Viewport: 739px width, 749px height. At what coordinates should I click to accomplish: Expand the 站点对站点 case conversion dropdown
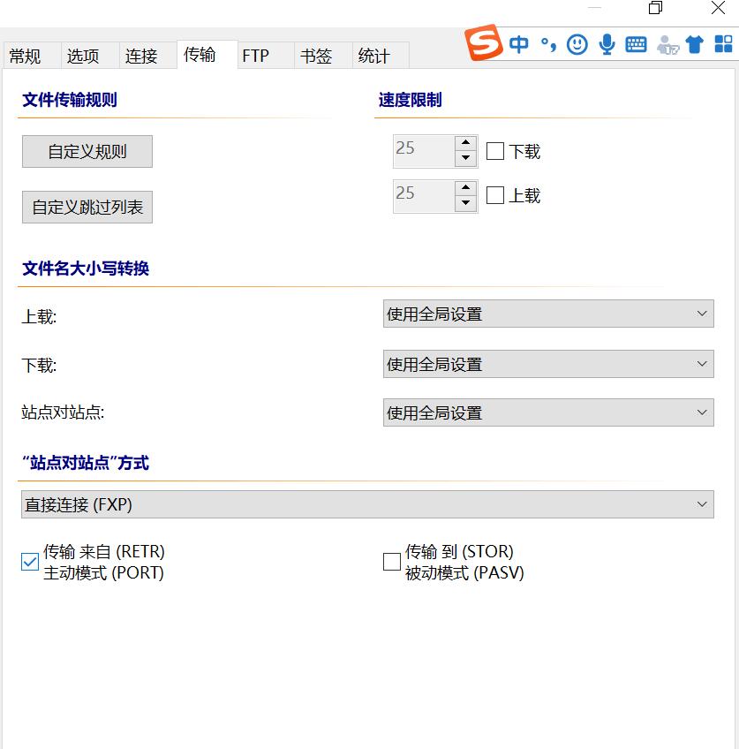point(547,412)
